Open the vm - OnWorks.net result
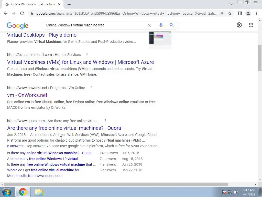Image resolution: width=262 pixels, height=197 pixels. 27,95
